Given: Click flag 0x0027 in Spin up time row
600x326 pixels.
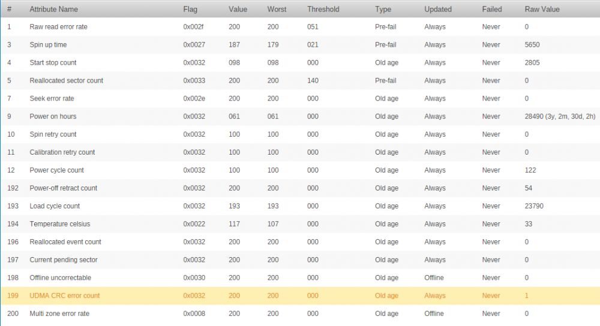Looking at the screenshot, I should (x=194, y=45).
